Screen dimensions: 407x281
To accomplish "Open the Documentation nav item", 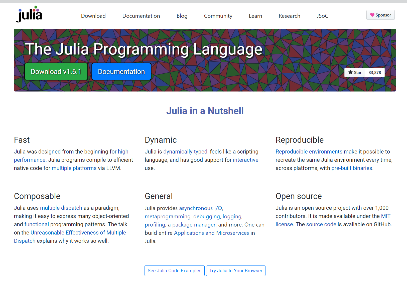I will point(141,16).
